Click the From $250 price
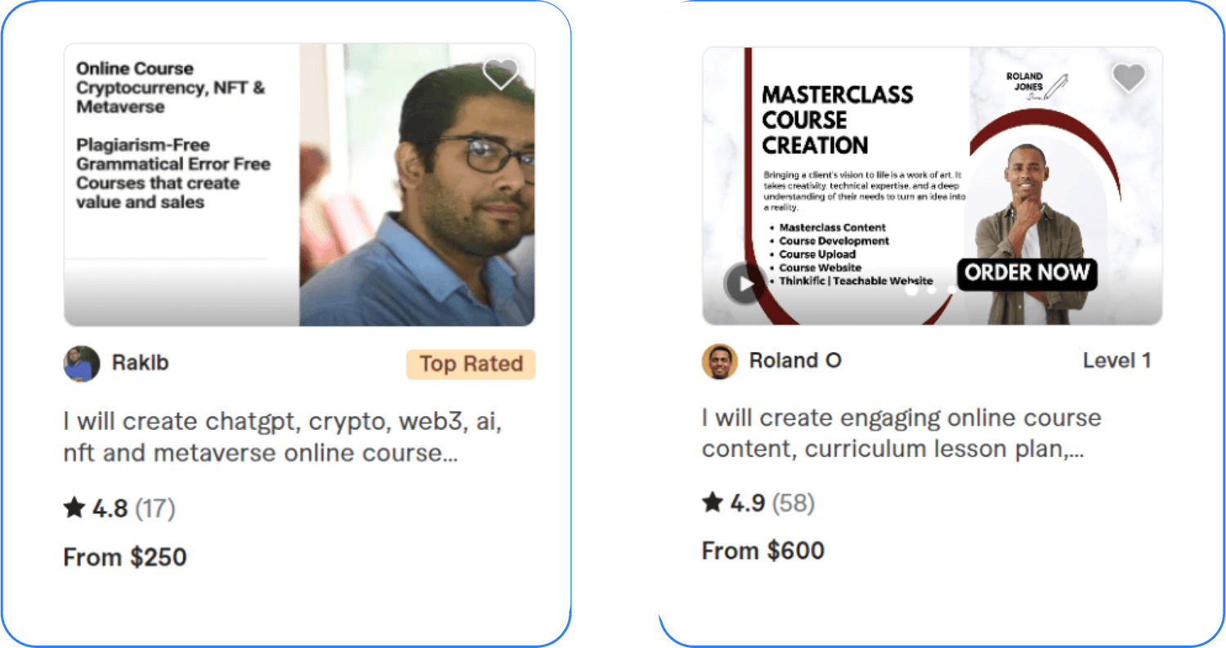Image resolution: width=1226 pixels, height=648 pixels. coord(125,557)
